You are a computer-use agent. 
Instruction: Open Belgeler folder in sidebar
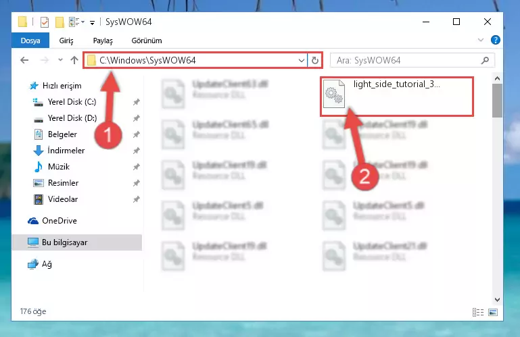coord(62,134)
